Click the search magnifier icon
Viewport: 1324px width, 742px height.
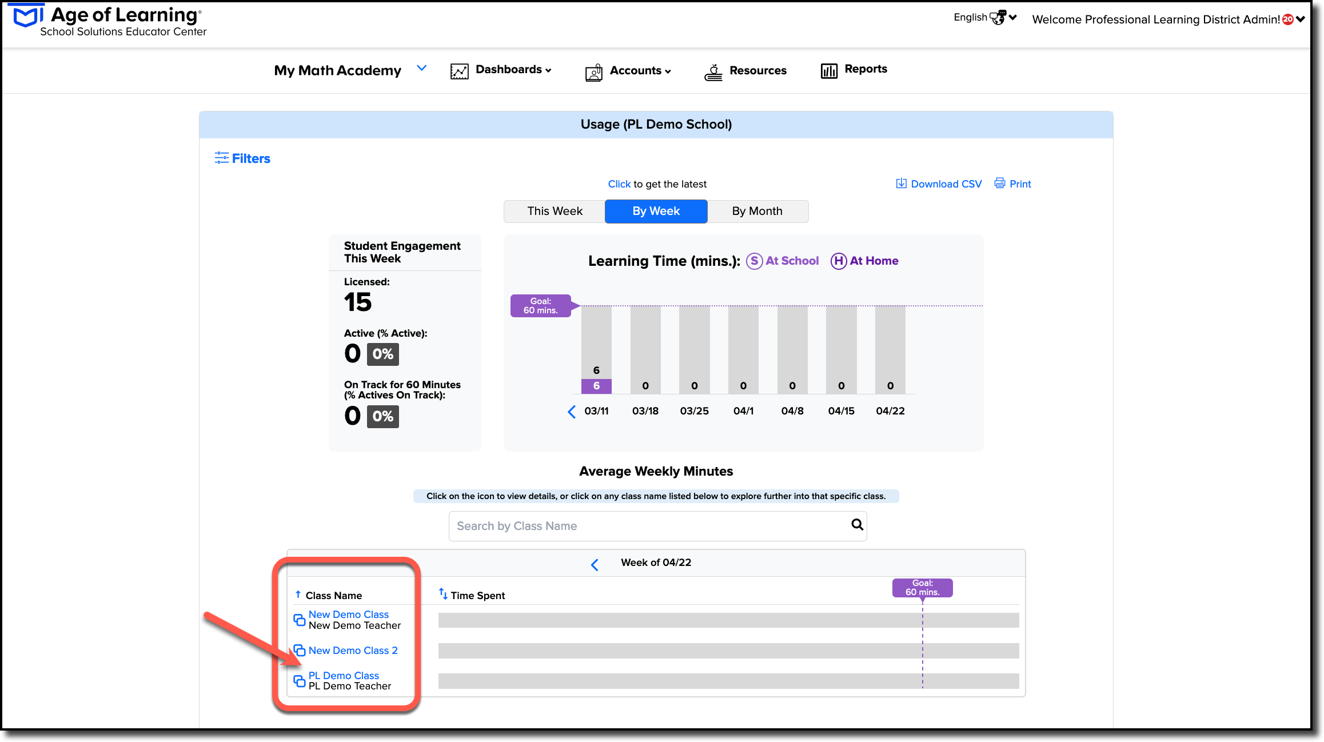click(857, 524)
